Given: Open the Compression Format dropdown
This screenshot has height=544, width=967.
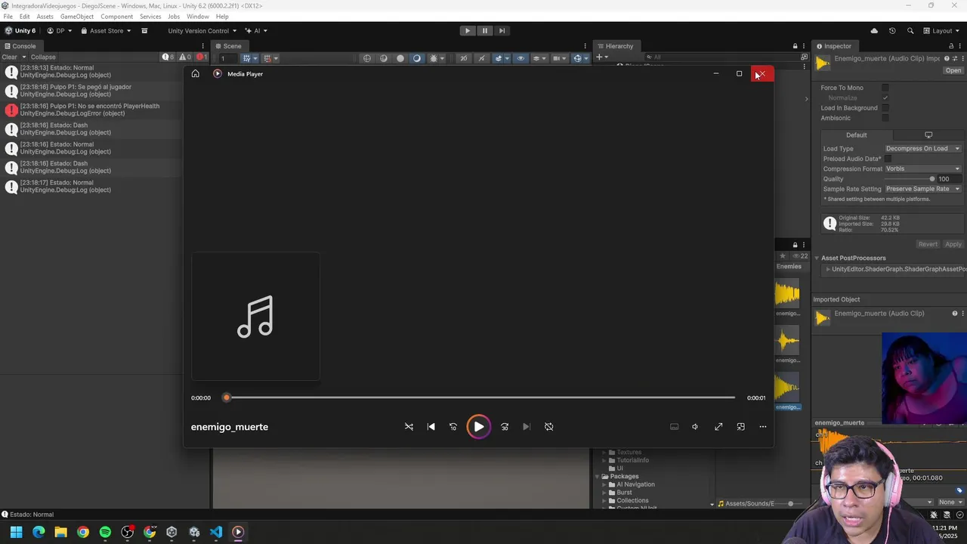Looking at the screenshot, I should click(922, 169).
